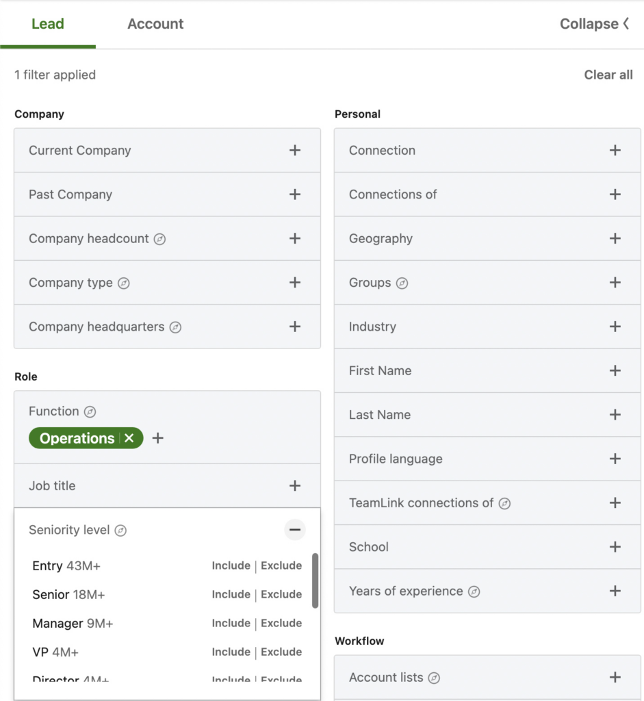
Task: Select the Lead tab
Action: [x=47, y=24]
